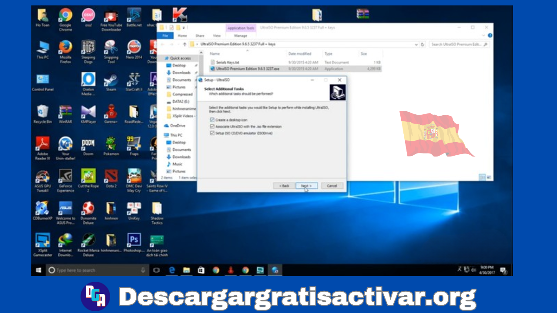Click the Back arrow in File Explorer
This screenshot has height=313, width=557.
(163, 44)
